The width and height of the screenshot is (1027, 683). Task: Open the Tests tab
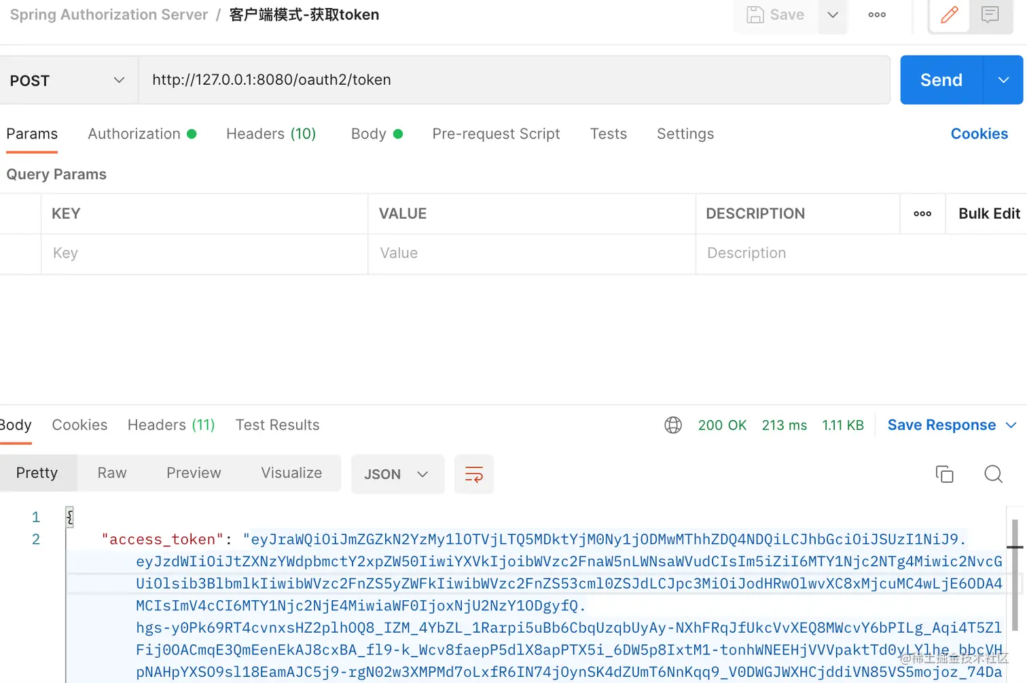[609, 134]
